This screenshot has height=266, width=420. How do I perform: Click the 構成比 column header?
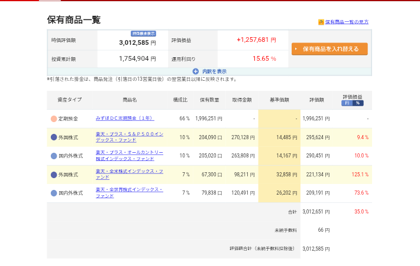click(180, 100)
